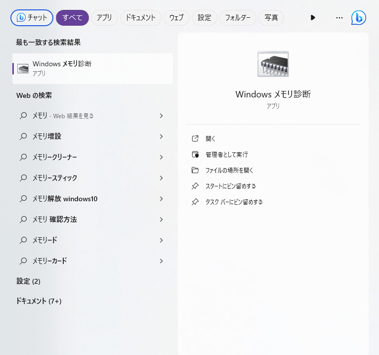Image resolution: width=379 pixels, height=355 pixels.
Task: Expand the メモリード result chevron
Action: click(x=161, y=240)
